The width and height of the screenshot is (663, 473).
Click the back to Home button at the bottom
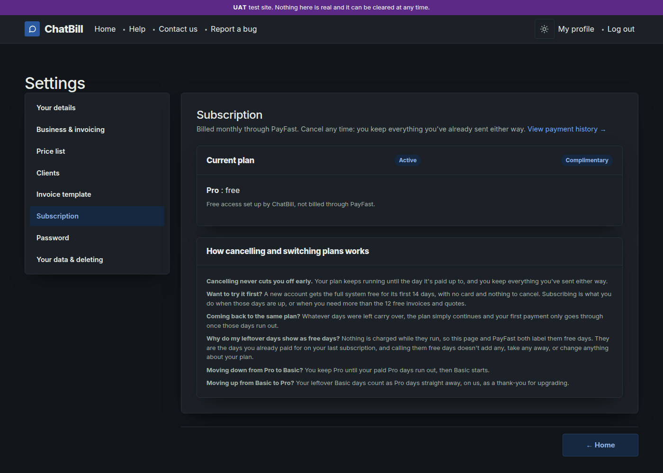600,445
